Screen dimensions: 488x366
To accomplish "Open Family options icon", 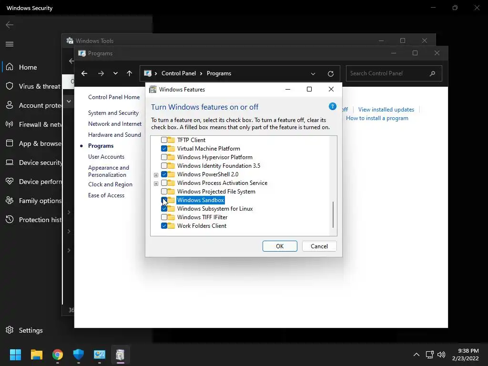I will click(x=10, y=201).
